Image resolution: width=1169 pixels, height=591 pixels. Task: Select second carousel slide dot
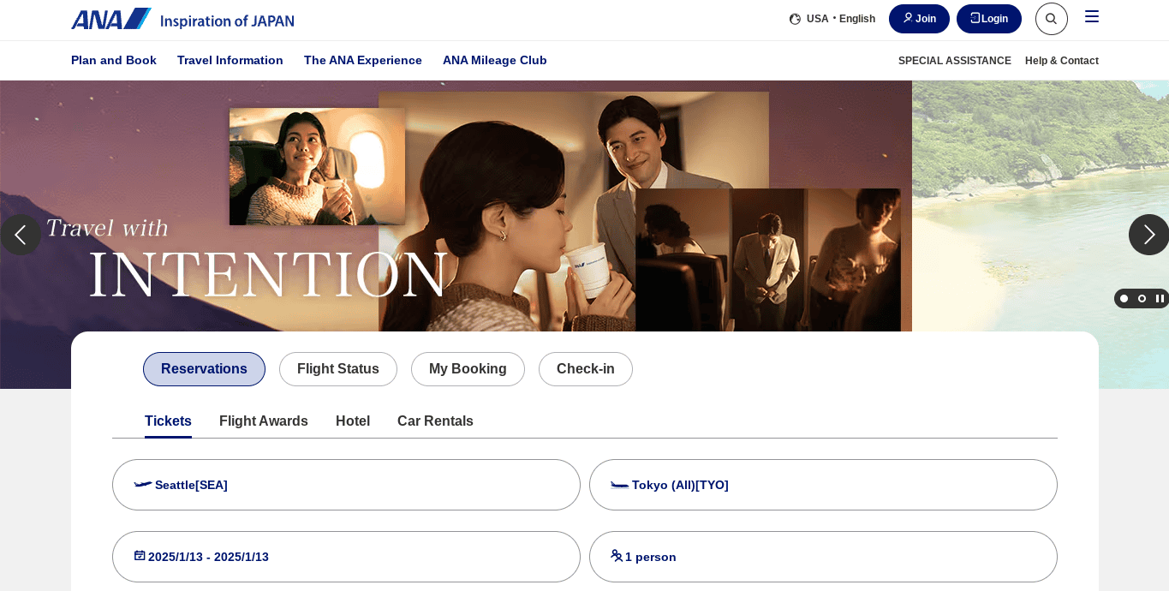[x=1142, y=299]
